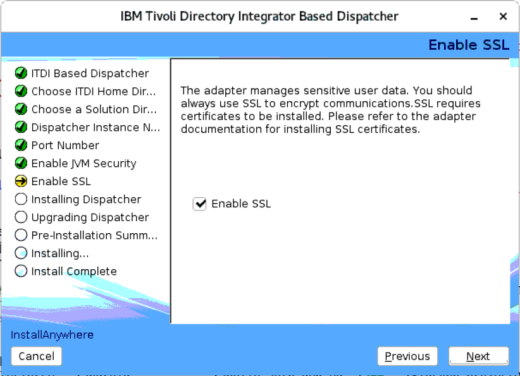Select 'Dispatcher Instance N...' step text
Viewport: 520px width, 376px height.
96,127
